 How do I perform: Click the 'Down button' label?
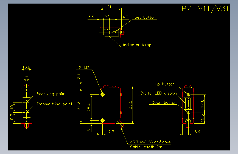[164, 102]
